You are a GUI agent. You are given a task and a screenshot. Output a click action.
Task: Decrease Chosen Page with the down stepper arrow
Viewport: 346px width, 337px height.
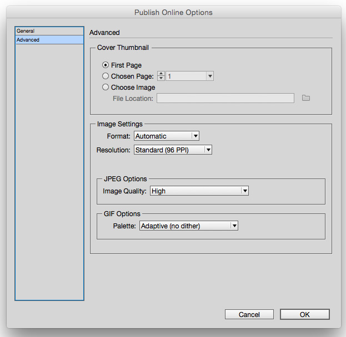(x=161, y=78)
